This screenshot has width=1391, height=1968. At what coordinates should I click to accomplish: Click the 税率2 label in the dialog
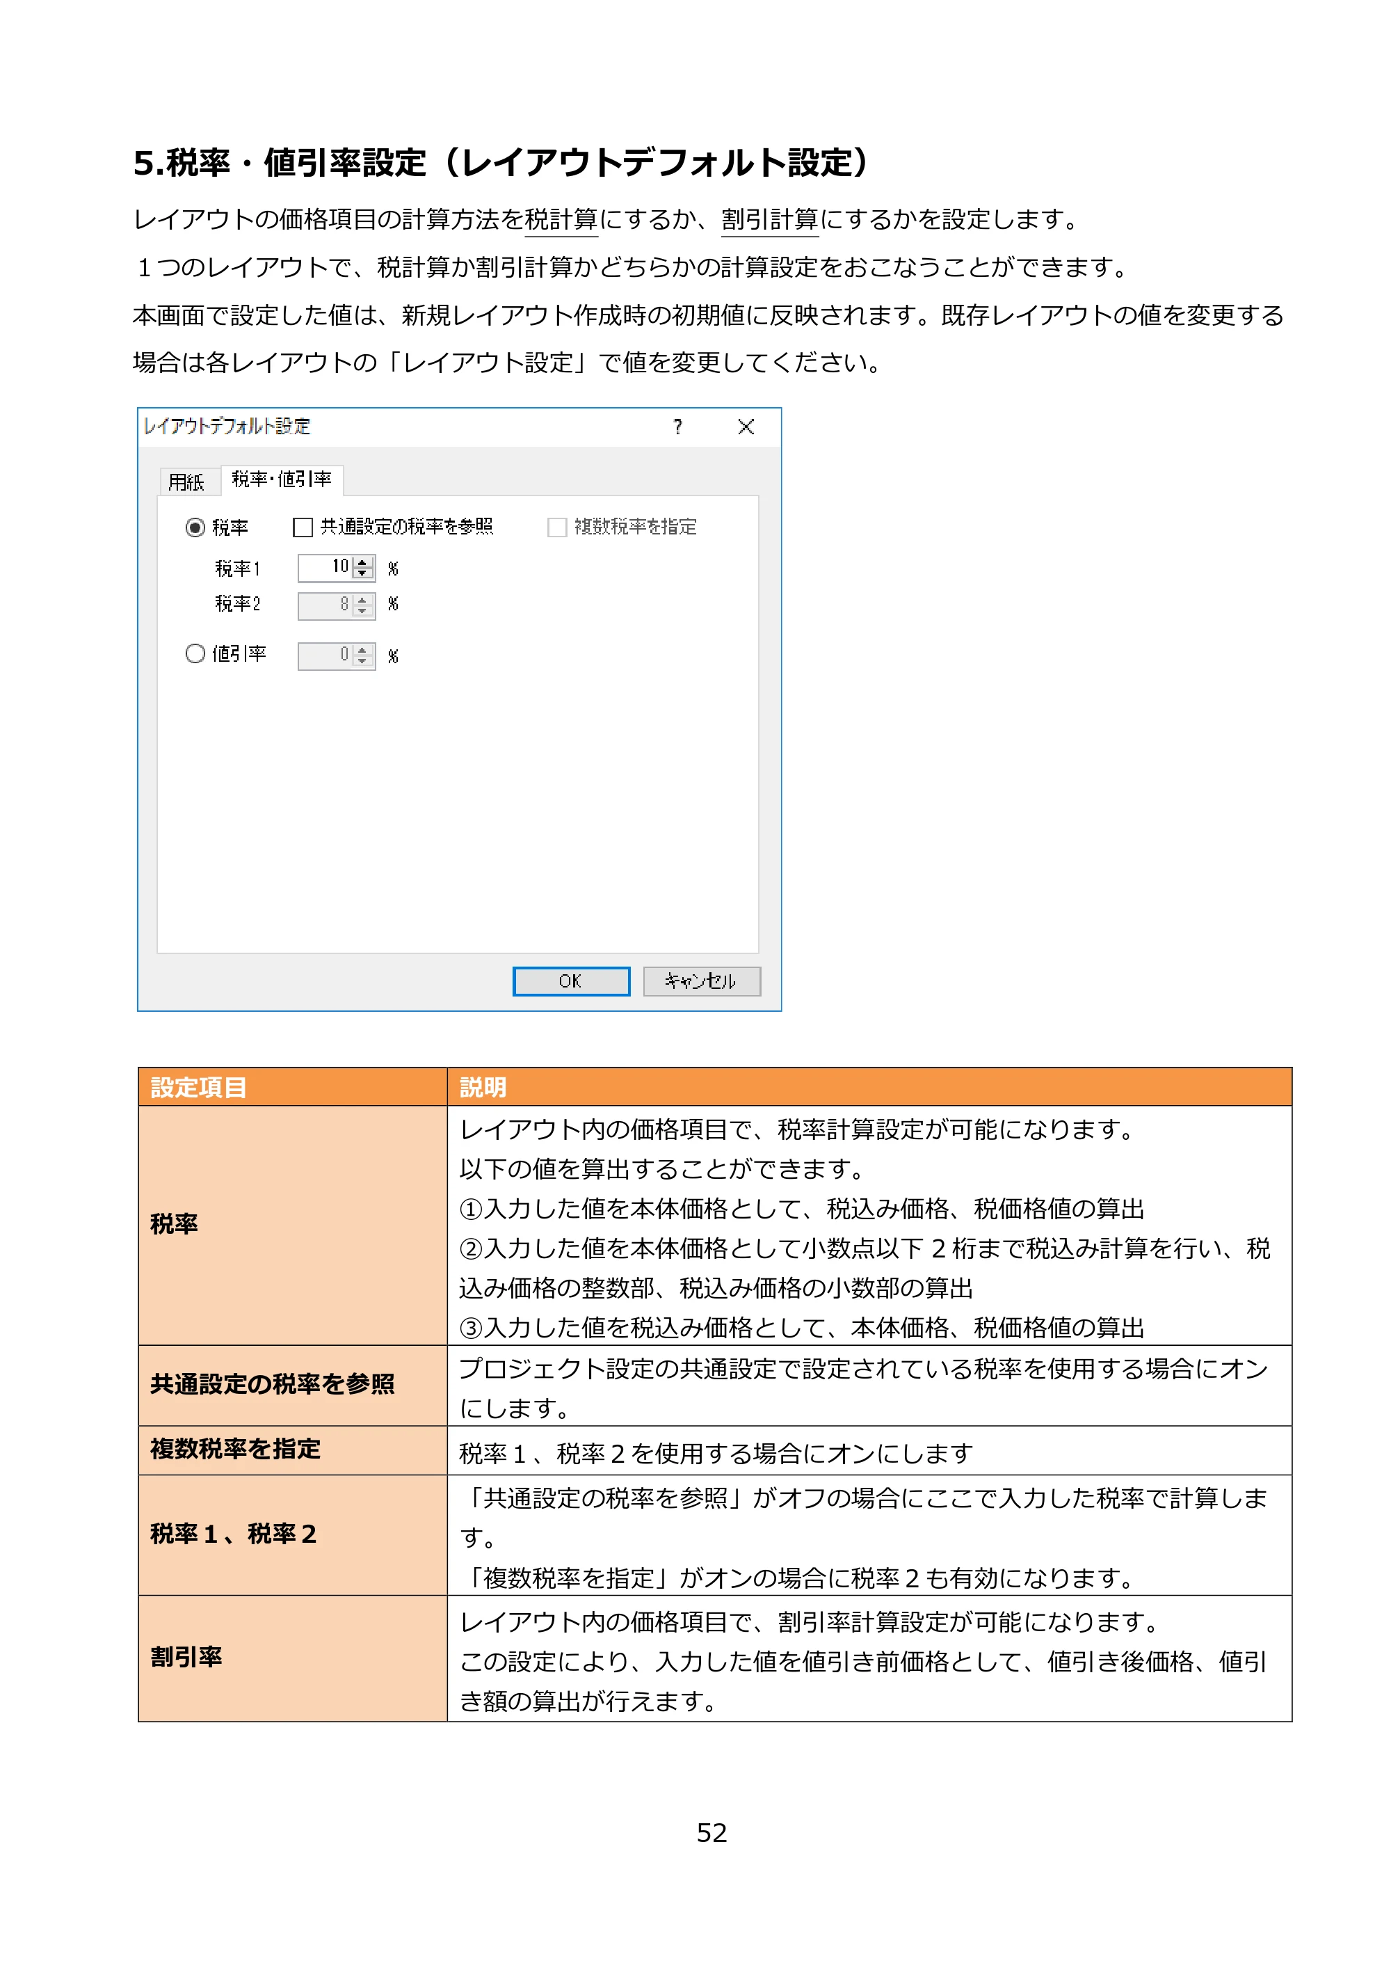pos(237,604)
